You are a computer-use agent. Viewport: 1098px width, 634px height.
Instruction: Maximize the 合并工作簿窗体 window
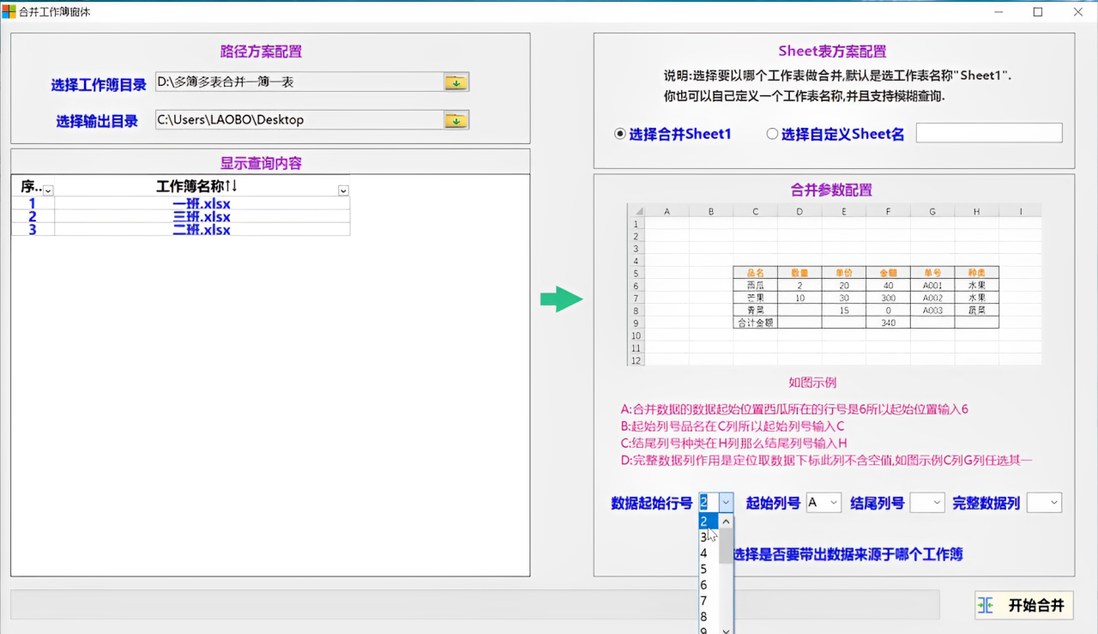pos(1038,12)
